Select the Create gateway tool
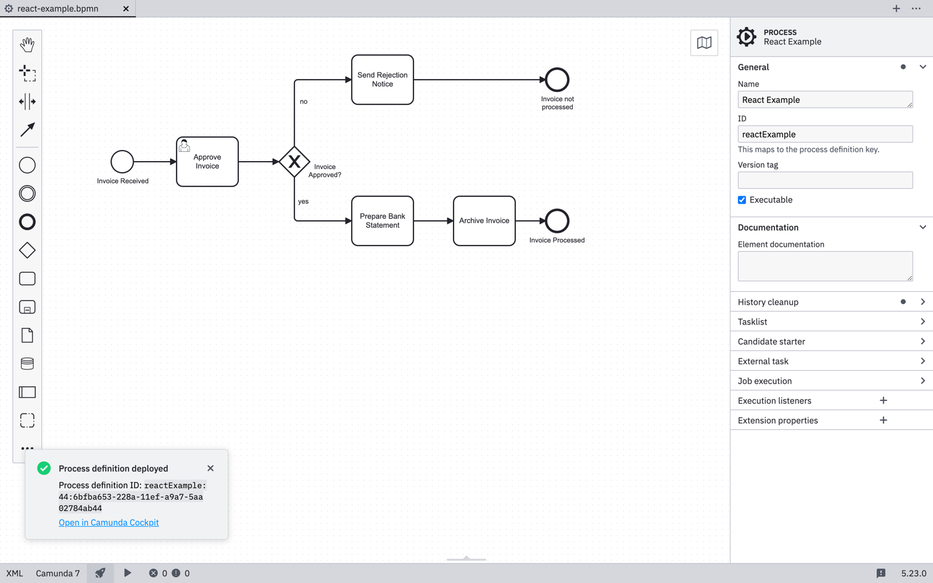This screenshot has width=933, height=583. (27, 250)
